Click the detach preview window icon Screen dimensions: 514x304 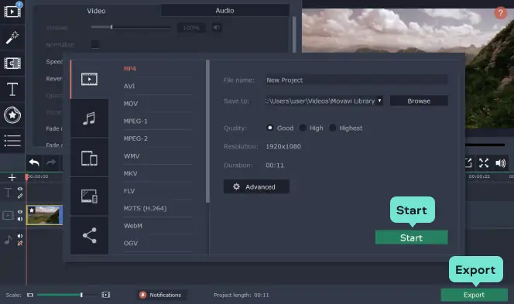pos(468,162)
